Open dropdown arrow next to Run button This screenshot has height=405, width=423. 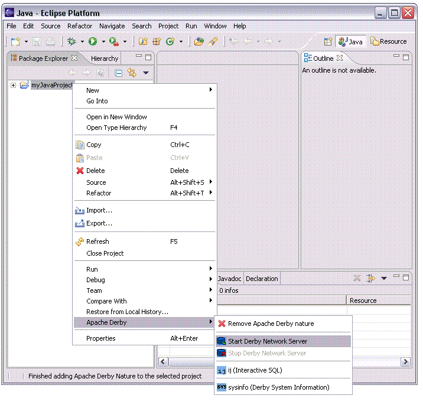coord(103,42)
